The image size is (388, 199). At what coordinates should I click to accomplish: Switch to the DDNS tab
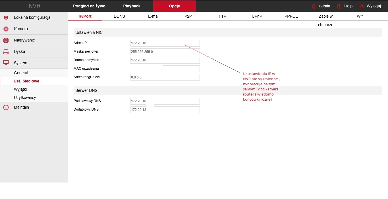(x=119, y=16)
